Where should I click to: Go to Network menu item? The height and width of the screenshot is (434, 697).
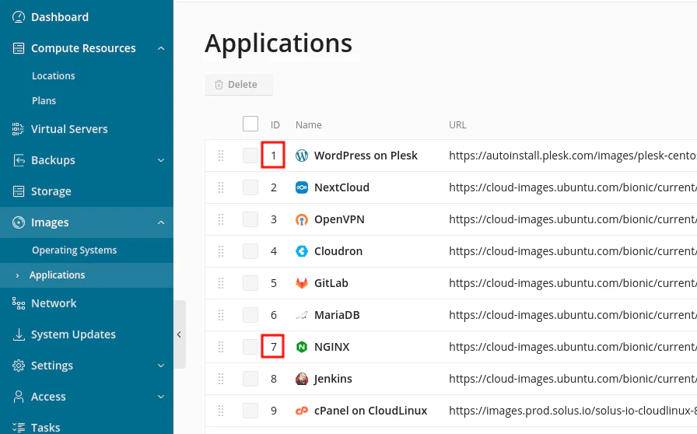tap(54, 303)
